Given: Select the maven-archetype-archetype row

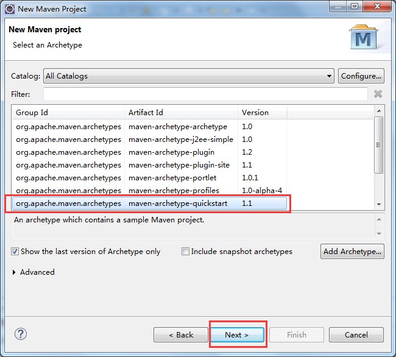Looking at the screenshot, I should click(149, 127).
